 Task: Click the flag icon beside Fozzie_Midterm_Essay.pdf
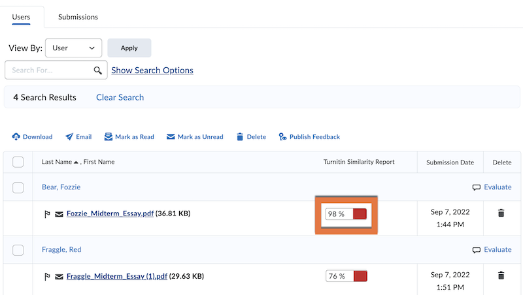click(x=46, y=213)
